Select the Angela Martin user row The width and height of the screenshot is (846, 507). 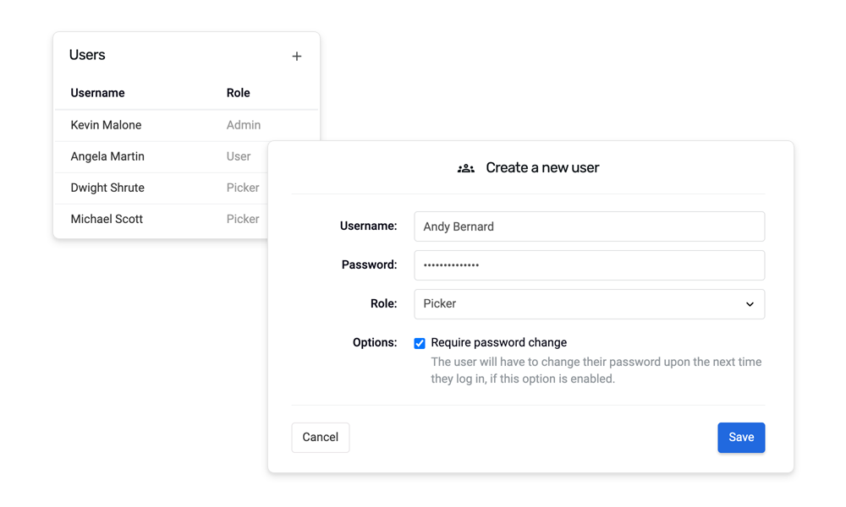[107, 156]
